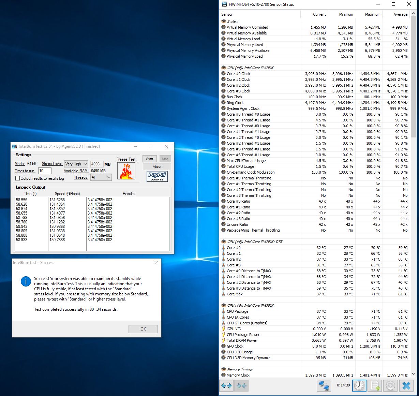Click the lightning icon beside iGPU VID
This screenshot has height=396, width=419.
point(224,329)
